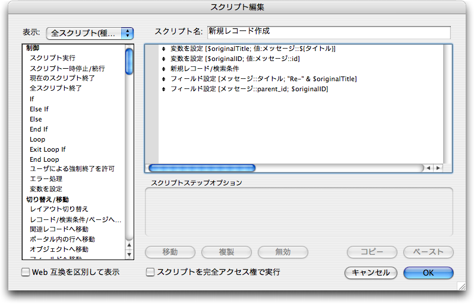Click drag handle of フィールド設定 parent_id step
474x304 pixels.
[x=163, y=89]
